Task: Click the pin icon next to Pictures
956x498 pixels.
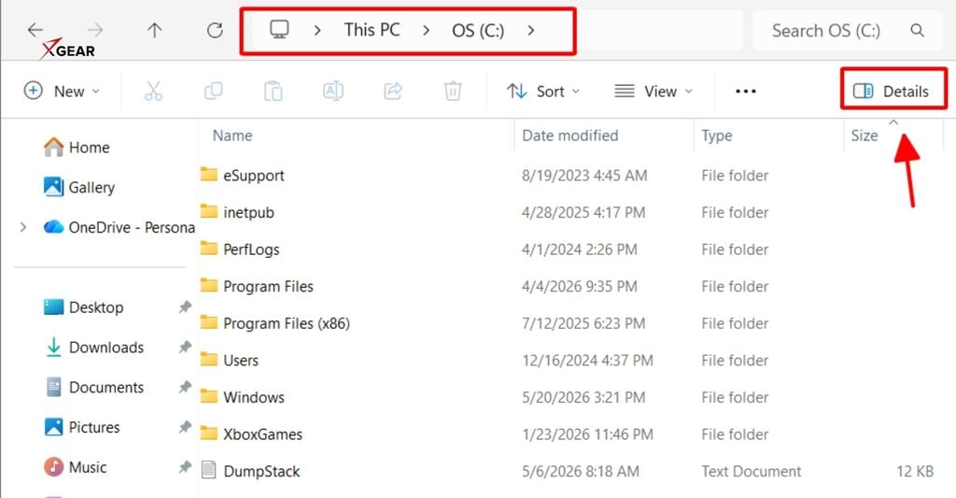Action: [x=185, y=427]
